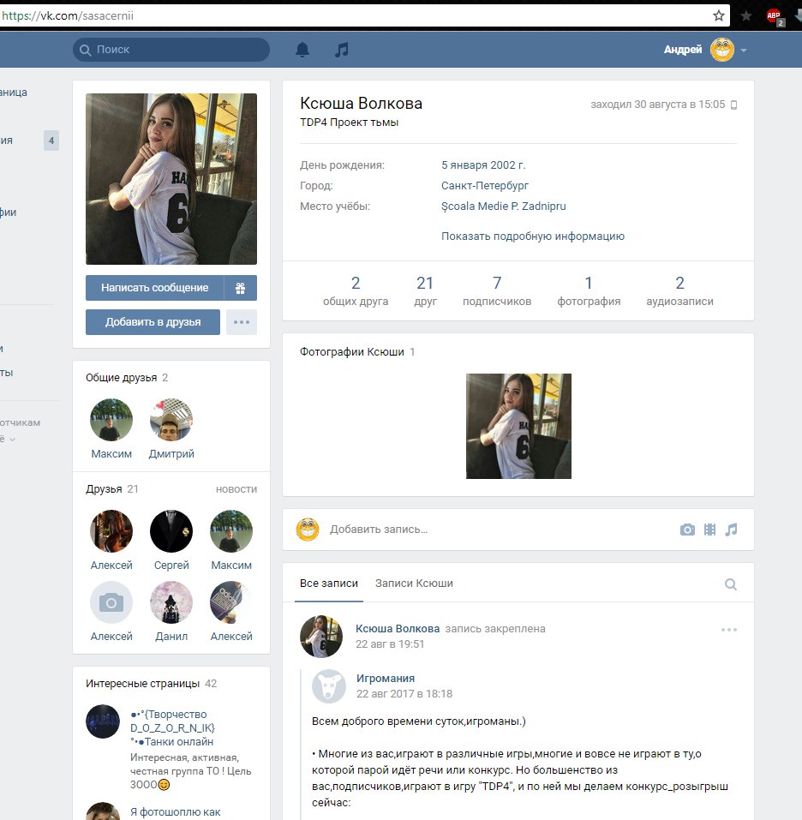The image size is (802, 820).
Task: Open the Санкт-Петербург city link
Action: 485,186
